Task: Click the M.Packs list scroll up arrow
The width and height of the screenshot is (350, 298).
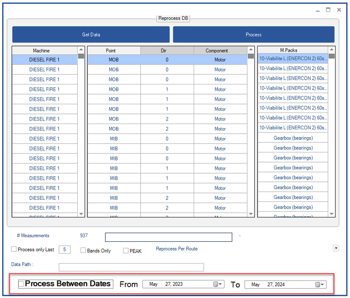Action: pos(332,49)
